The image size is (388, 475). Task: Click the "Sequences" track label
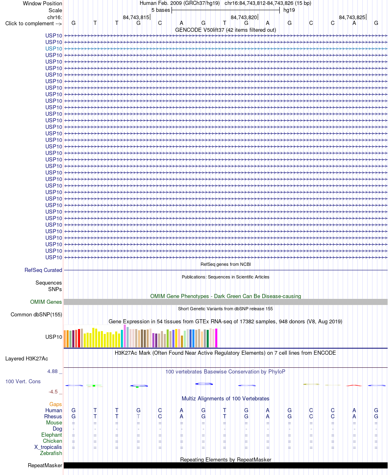point(49,283)
